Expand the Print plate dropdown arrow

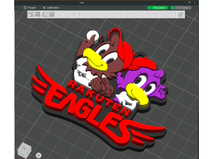coord(173,8)
